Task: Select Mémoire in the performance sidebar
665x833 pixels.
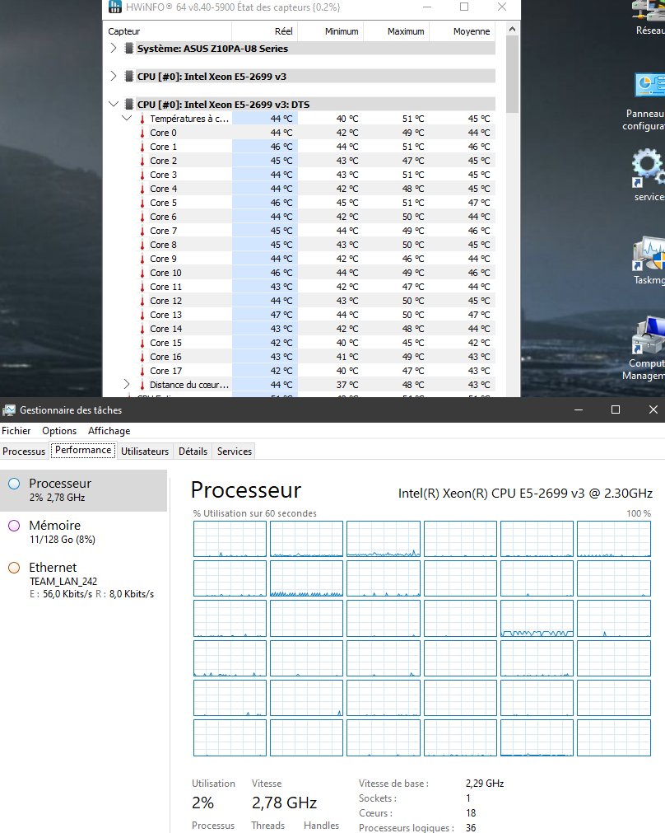Action: [84, 531]
